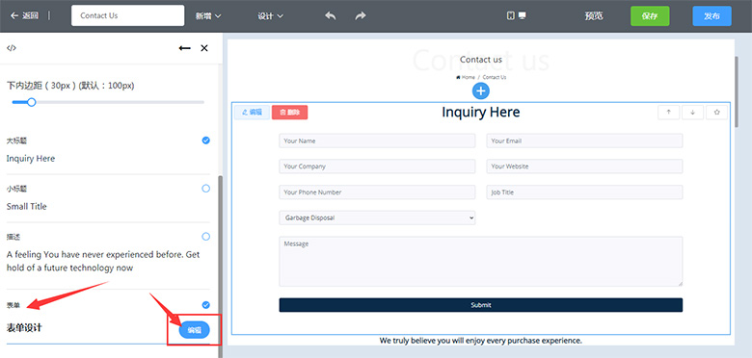752x358 pixels.
Task: Click the Your Company input field
Action: 377,166
